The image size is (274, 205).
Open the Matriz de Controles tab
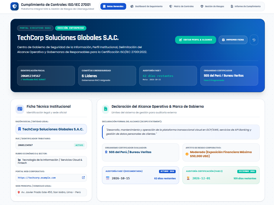pyautogui.click(x=181, y=6)
